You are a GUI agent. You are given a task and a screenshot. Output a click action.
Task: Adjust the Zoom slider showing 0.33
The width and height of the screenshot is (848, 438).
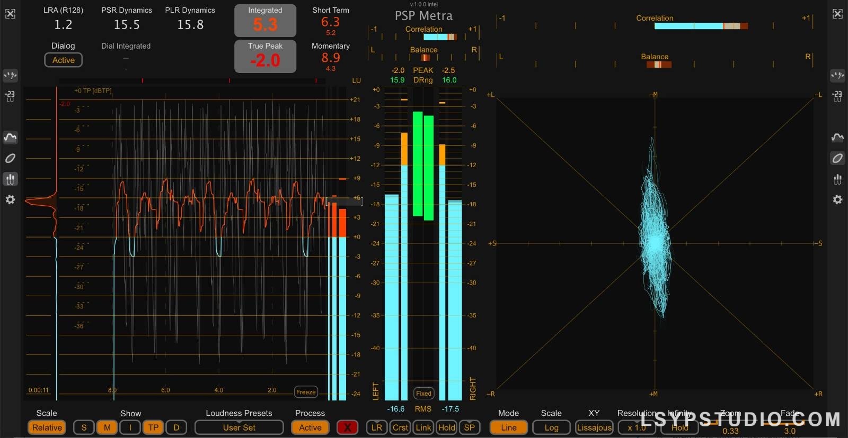[x=730, y=424]
